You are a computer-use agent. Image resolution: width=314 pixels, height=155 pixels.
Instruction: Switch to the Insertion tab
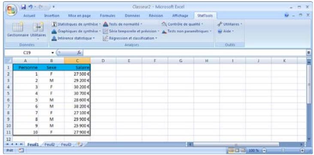[x=51, y=15]
